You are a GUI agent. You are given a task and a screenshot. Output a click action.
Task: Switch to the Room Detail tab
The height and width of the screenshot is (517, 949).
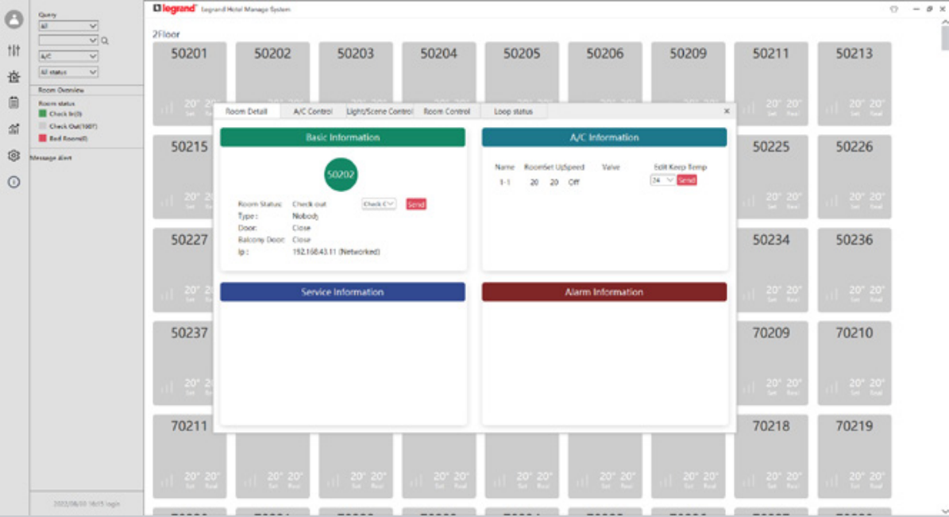point(246,111)
